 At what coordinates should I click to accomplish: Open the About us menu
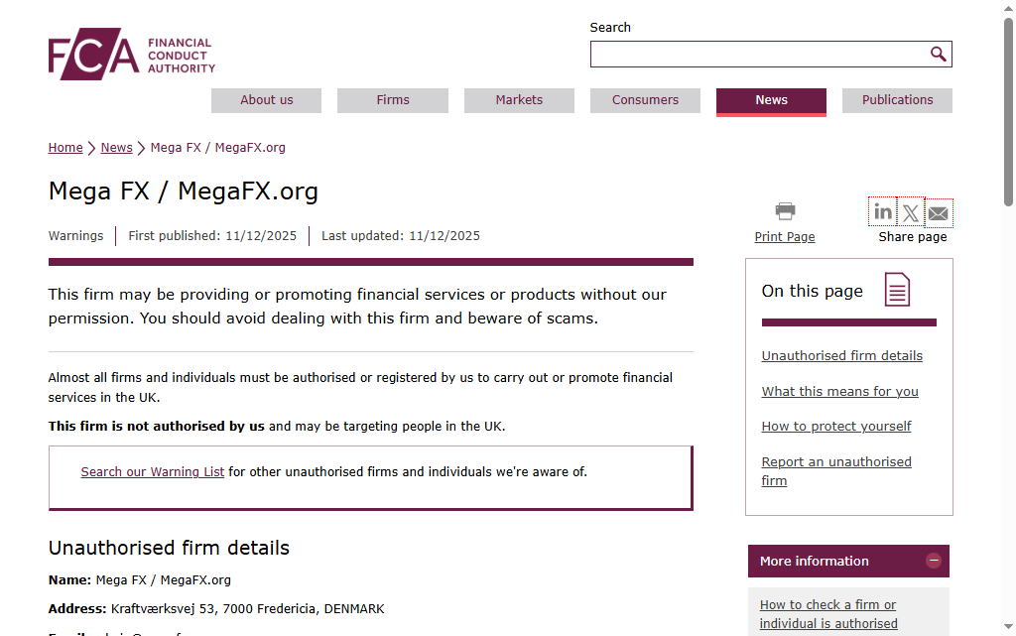point(266,100)
